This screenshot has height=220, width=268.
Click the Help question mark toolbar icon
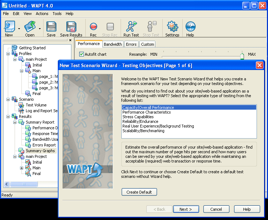click(x=190, y=26)
